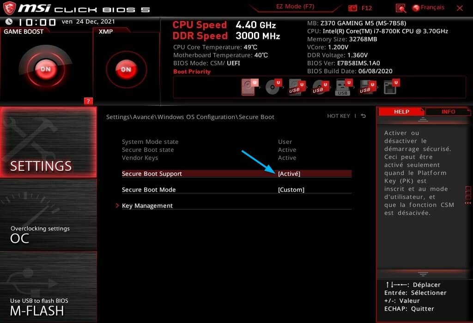This screenshot has width=473, height=323.
Task: Click the 3000 MHz DDR speed value
Action: click(x=258, y=36)
